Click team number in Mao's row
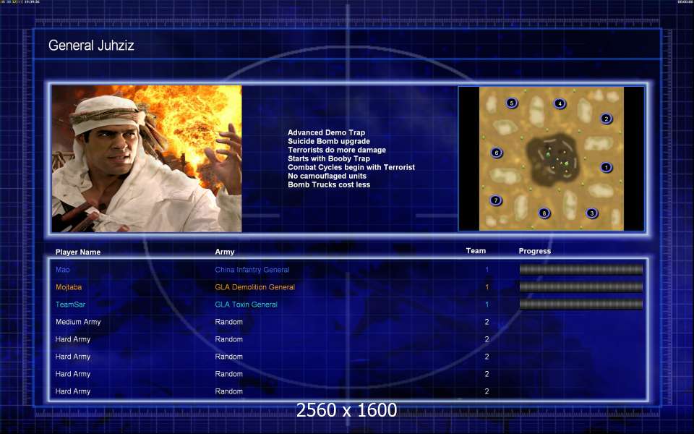The height and width of the screenshot is (434, 694). click(487, 269)
